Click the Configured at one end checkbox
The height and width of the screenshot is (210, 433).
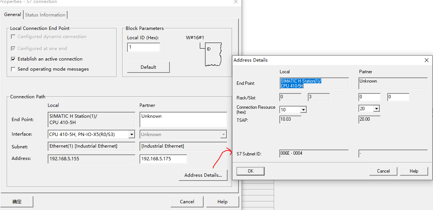[x=13, y=49]
